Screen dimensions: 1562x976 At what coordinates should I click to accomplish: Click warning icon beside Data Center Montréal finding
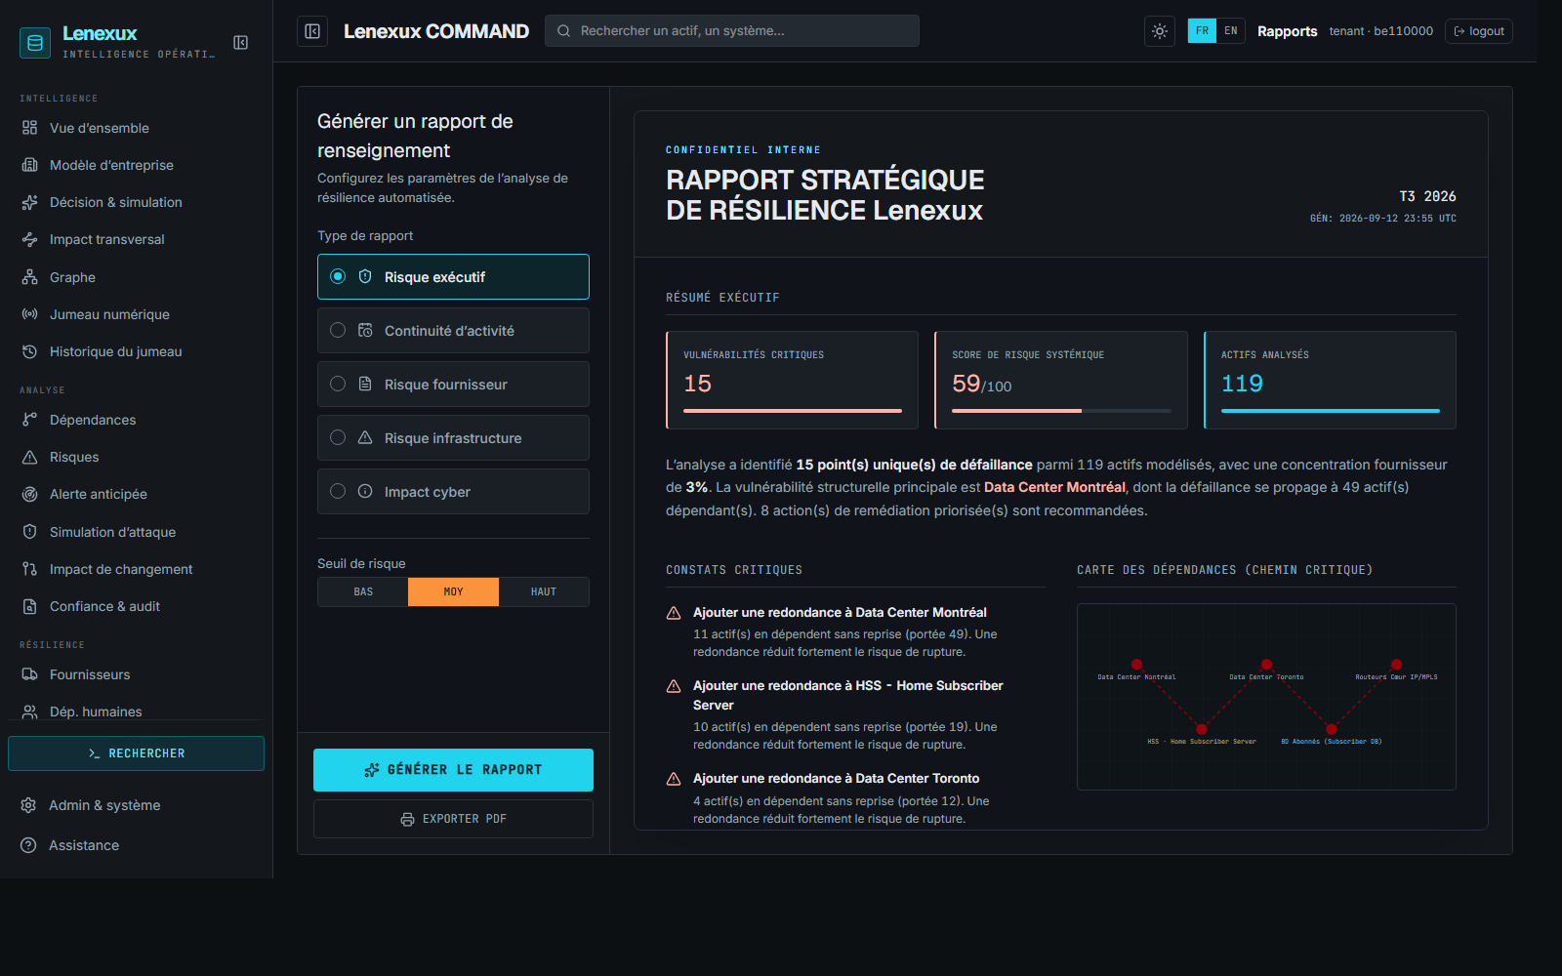[x=674, y=613]
